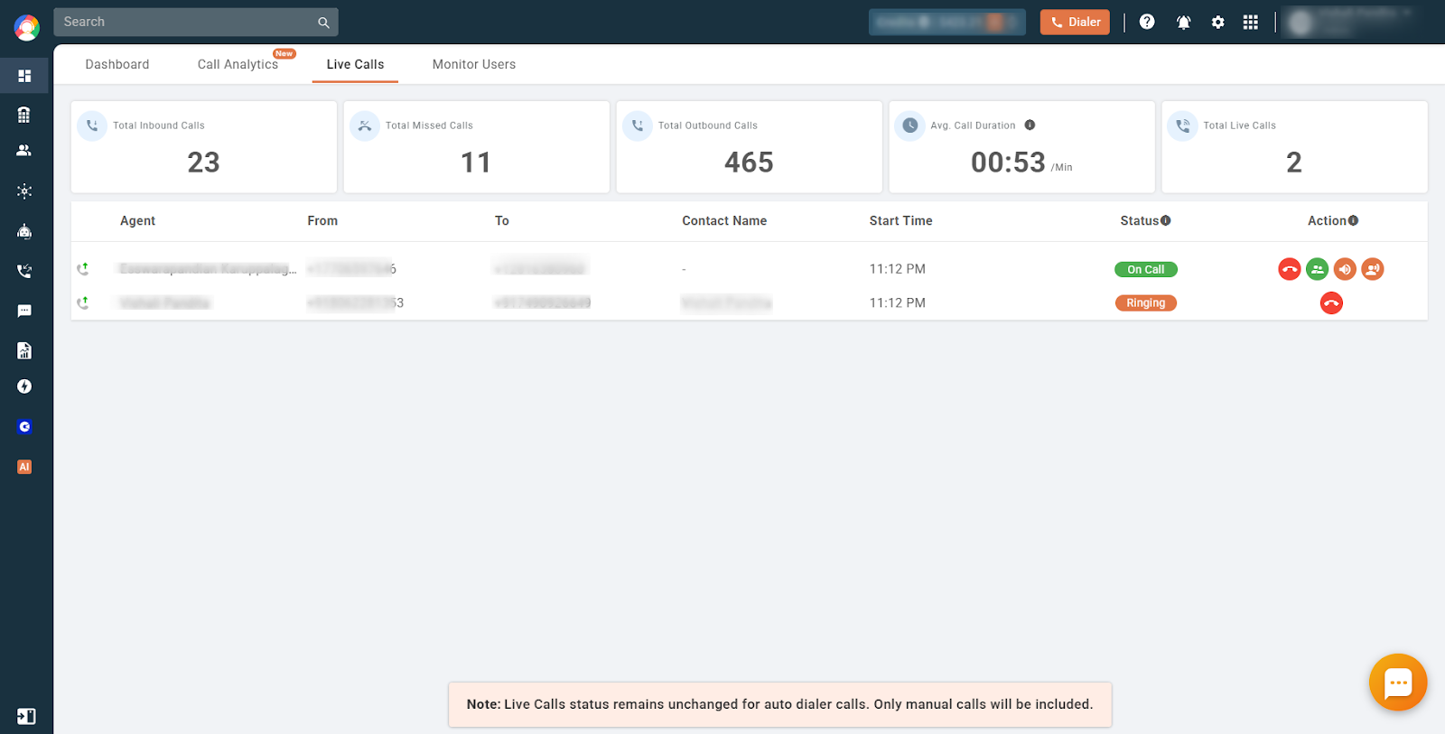Expand the sidebar with the bottom arrow icon
This screenshot has height=734, width=1445.
point(26,716)
